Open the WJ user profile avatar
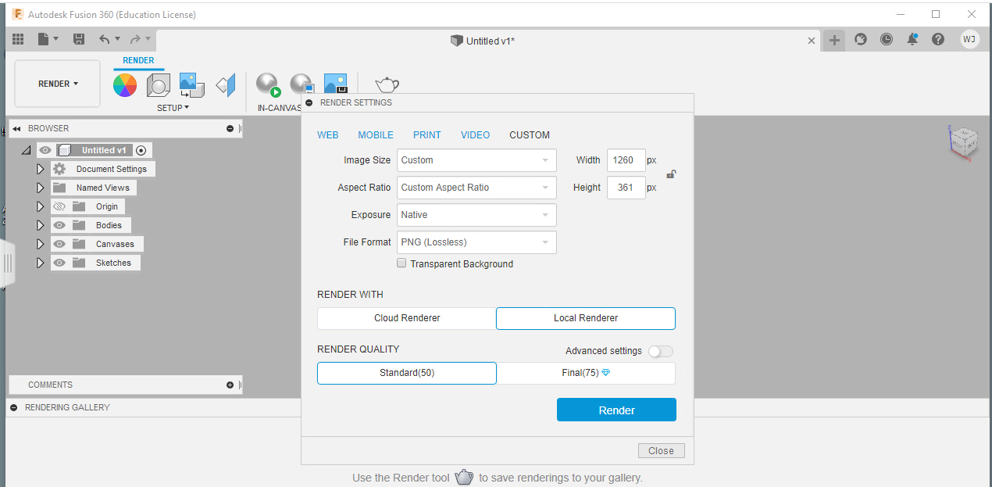This screenshot has height=487, width=992. [969, 39]
